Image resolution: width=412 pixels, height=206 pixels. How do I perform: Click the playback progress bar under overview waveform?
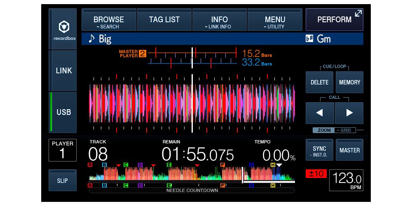192,182
